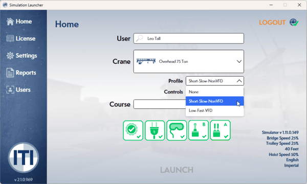Click the 40 Feet text
This screenshot has width=307, height=184.
point(292,149)
